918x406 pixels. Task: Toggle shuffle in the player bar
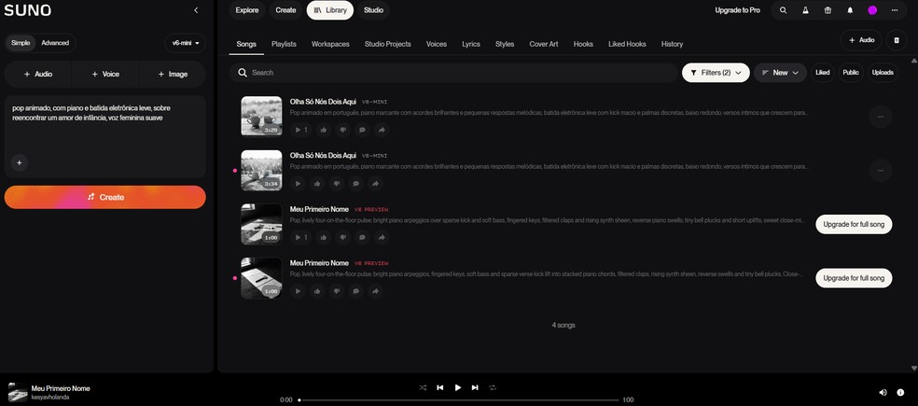click(423, 387)
